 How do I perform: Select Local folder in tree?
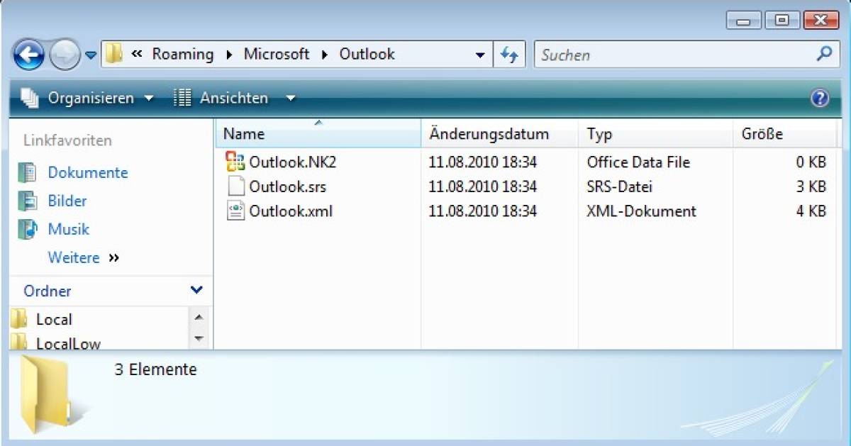point(54,319)
